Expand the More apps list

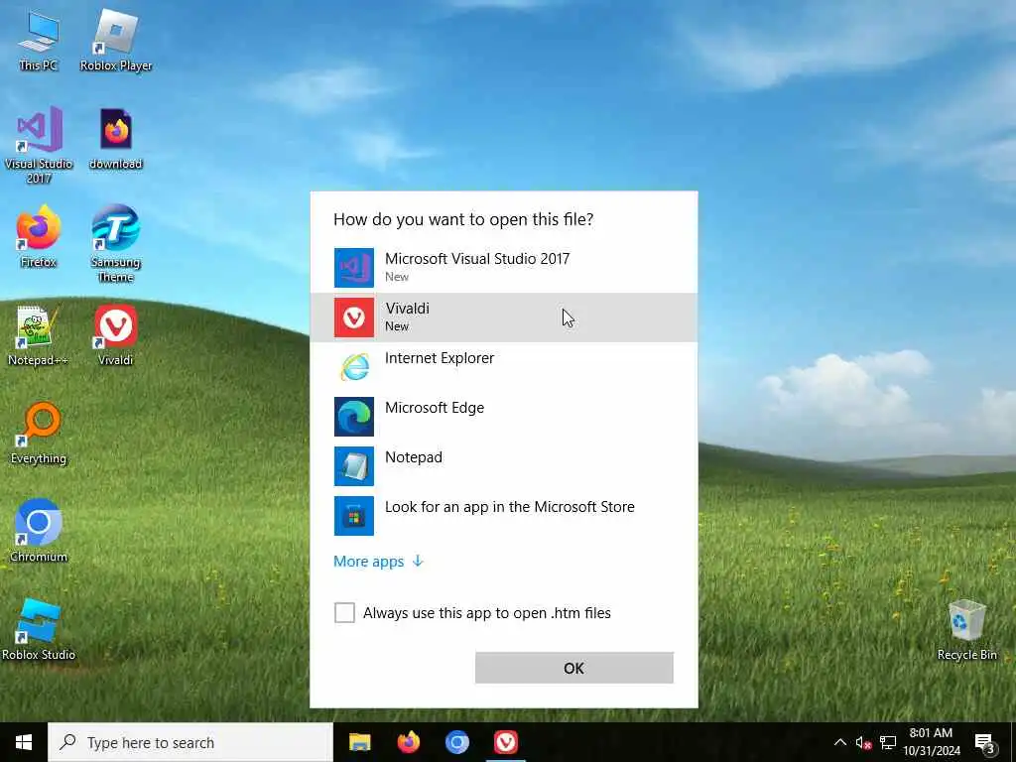coord(378,562)
